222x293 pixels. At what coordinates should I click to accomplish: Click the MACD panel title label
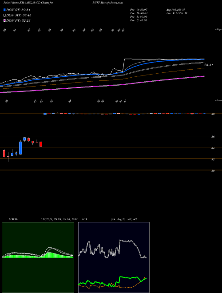coord(13,219)
